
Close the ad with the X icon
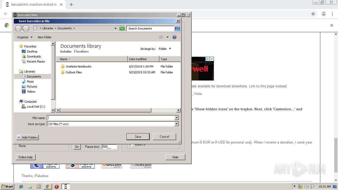coord(212,59)
